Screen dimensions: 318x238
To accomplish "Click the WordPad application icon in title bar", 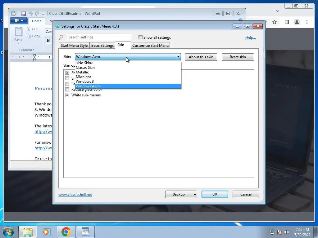I will pos(13,13).
